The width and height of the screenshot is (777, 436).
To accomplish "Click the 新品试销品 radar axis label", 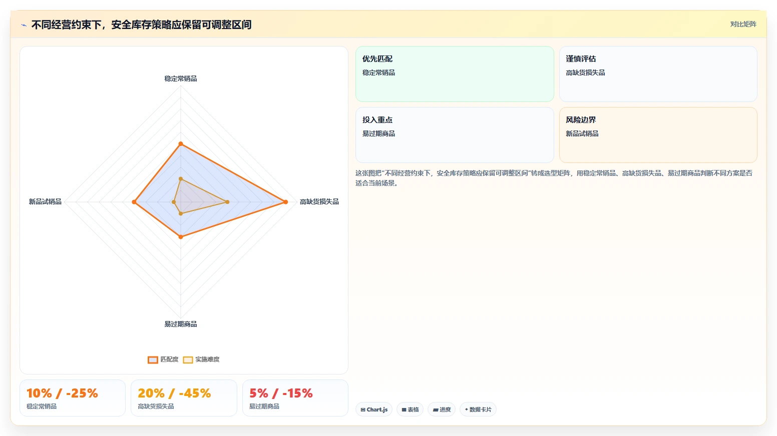I will [45, 202].
